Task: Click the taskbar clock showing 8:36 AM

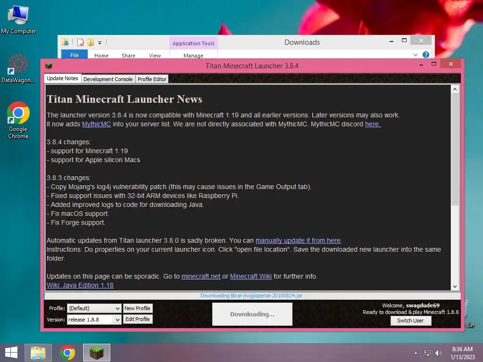Action: (x=462, y=353)
